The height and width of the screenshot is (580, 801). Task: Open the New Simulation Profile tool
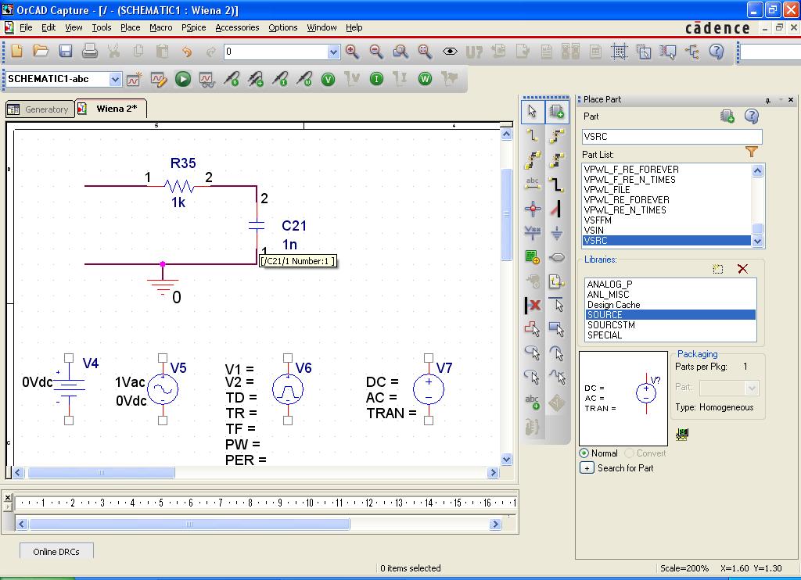pos(132,79)
